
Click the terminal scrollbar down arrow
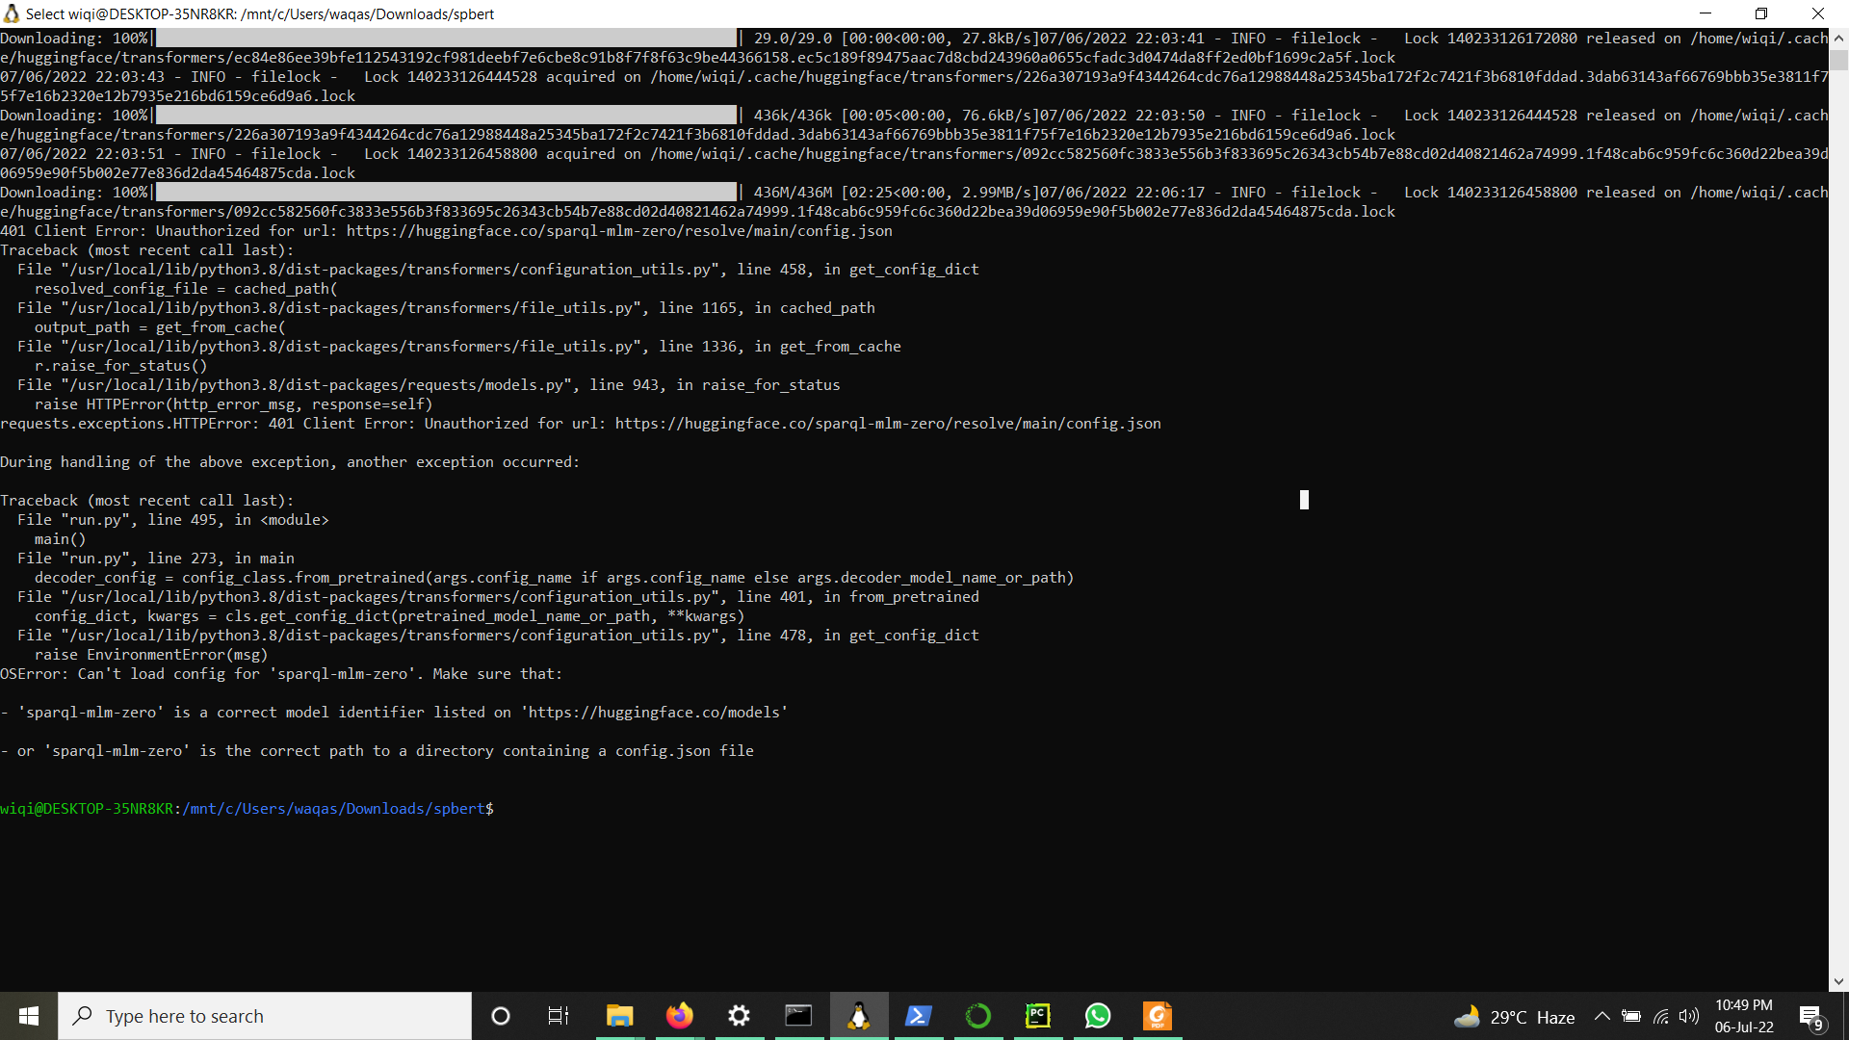[x=1838, y=982]
